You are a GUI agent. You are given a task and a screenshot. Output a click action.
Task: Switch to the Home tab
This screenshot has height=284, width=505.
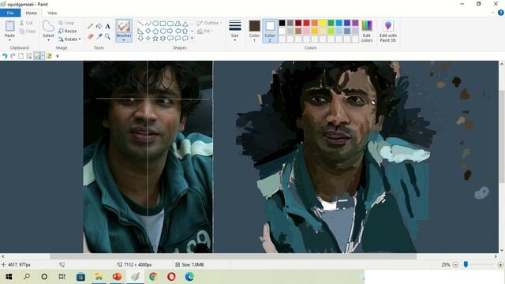pos(32,13)
